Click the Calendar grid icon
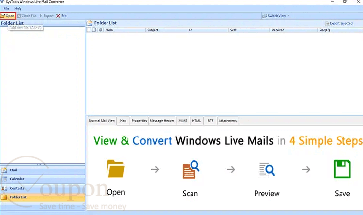 pyautogui.click(x=4, y=179)
